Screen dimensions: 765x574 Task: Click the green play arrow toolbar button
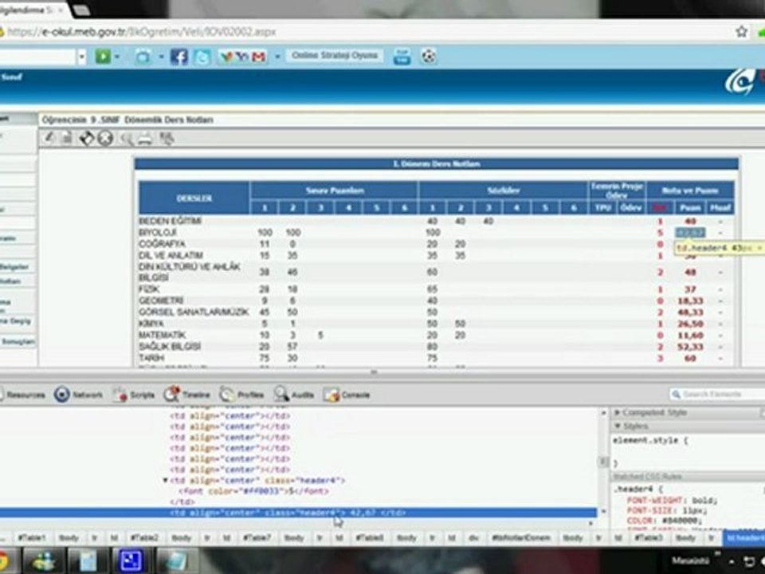click(103, 56)
